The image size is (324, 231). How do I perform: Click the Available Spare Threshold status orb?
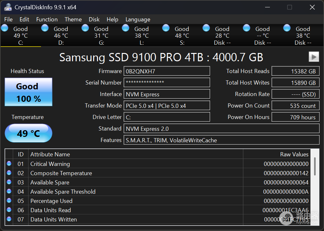pos(9,191)
